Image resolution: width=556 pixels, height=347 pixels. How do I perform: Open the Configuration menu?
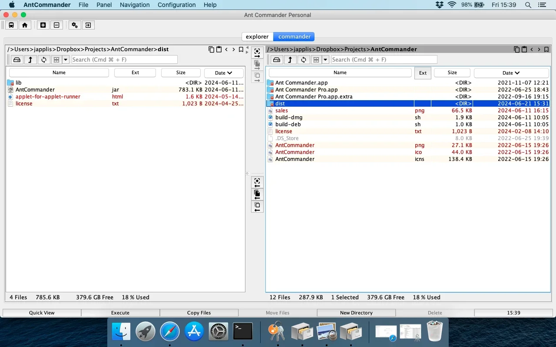[176, 5]
